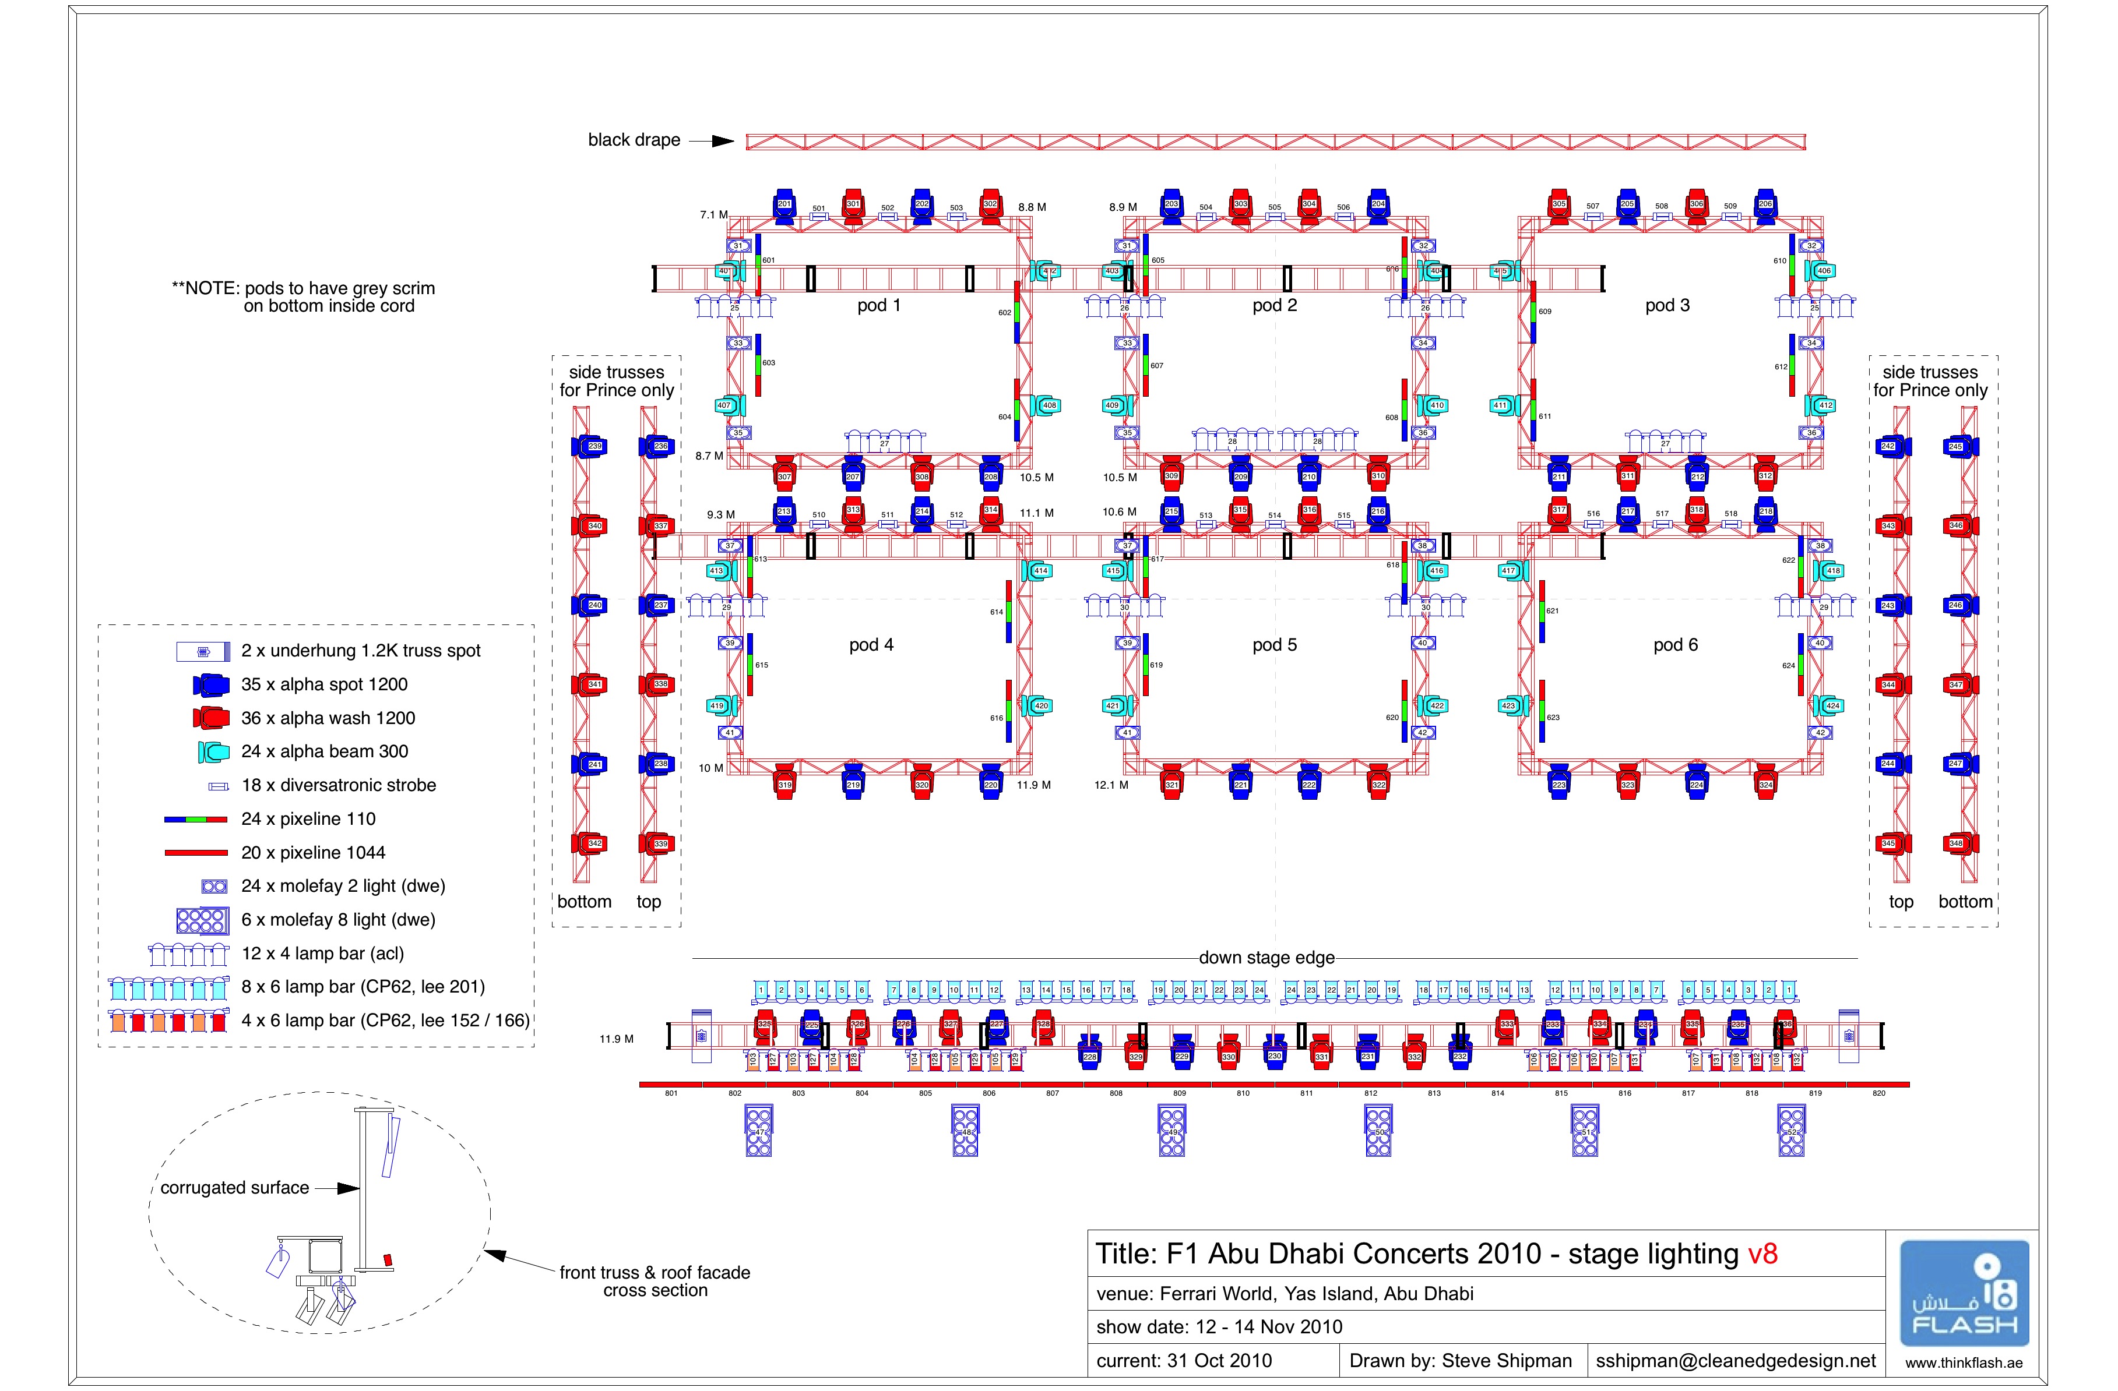The width and height of the screenshot is (2118, 1391).
Task: Select alpha spot fixture 220
Action: (x=990, y=782)
